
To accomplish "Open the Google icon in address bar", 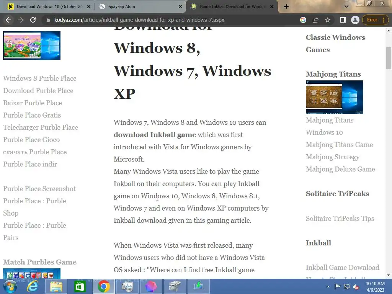I will (x=303, y=20).
